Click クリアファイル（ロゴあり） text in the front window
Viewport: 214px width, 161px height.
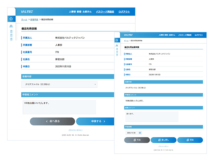(x=136, y=88)
